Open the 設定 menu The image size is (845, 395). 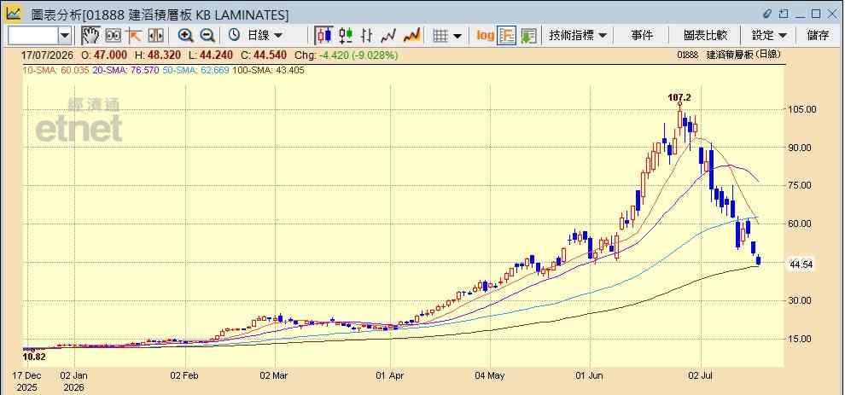click(x=769, y=36)
